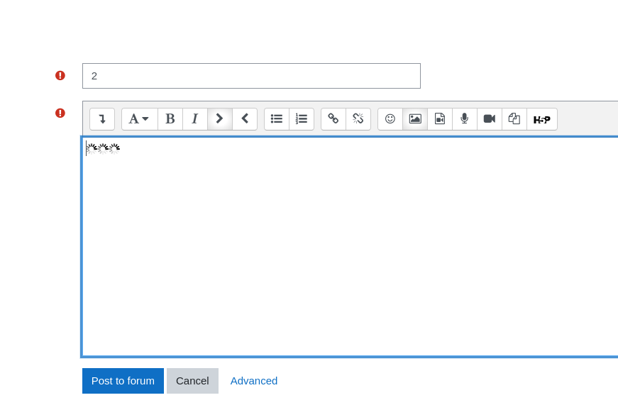618x405 pixels.
Task: Open the Advanced editor link
Action: point(254,381)
